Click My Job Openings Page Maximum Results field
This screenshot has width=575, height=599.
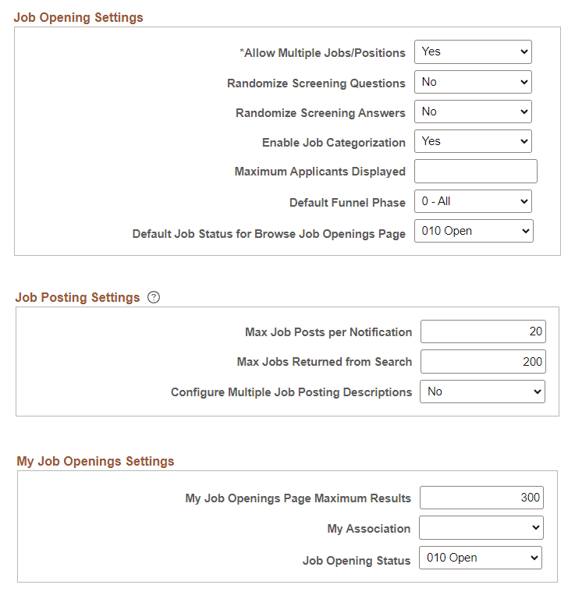point(482,498)
